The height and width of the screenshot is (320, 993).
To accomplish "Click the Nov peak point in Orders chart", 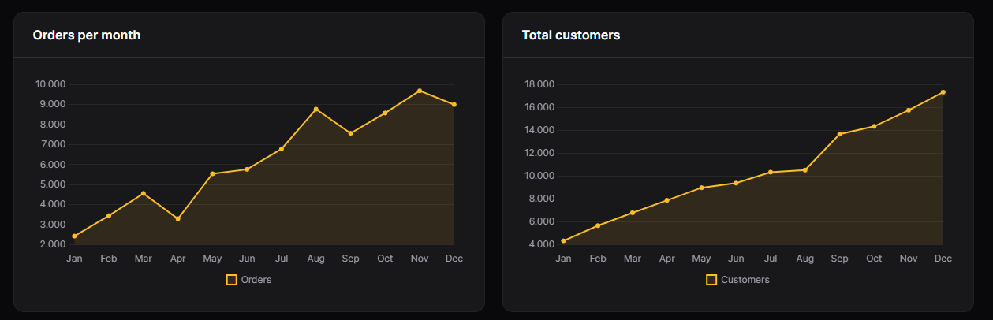I will [420, 91].
